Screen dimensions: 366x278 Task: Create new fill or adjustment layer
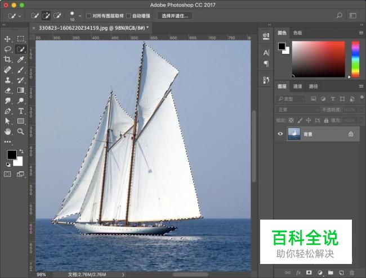(x=320, y=272)
